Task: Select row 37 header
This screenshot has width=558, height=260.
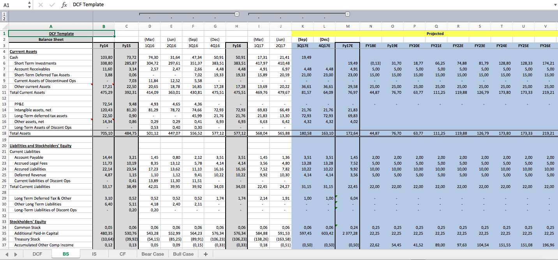Action: coord(4,245)
